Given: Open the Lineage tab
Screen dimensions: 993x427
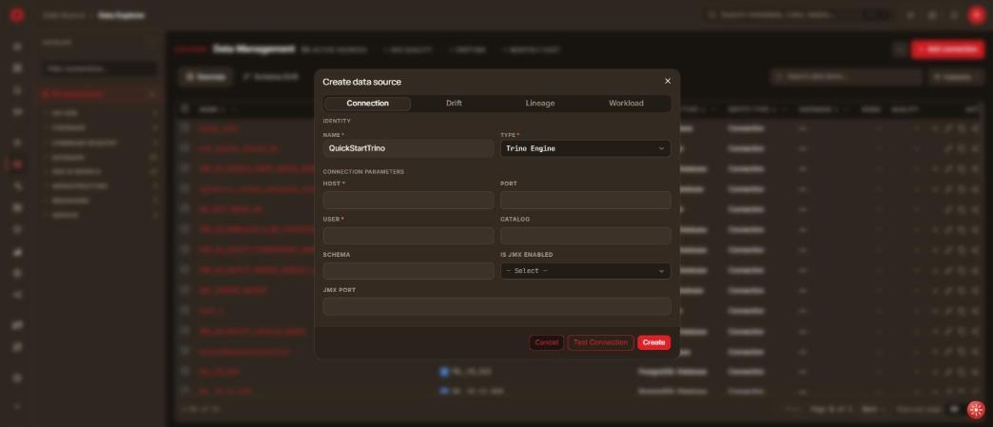Looking at the screenshot, I should (x=539, y=104).
